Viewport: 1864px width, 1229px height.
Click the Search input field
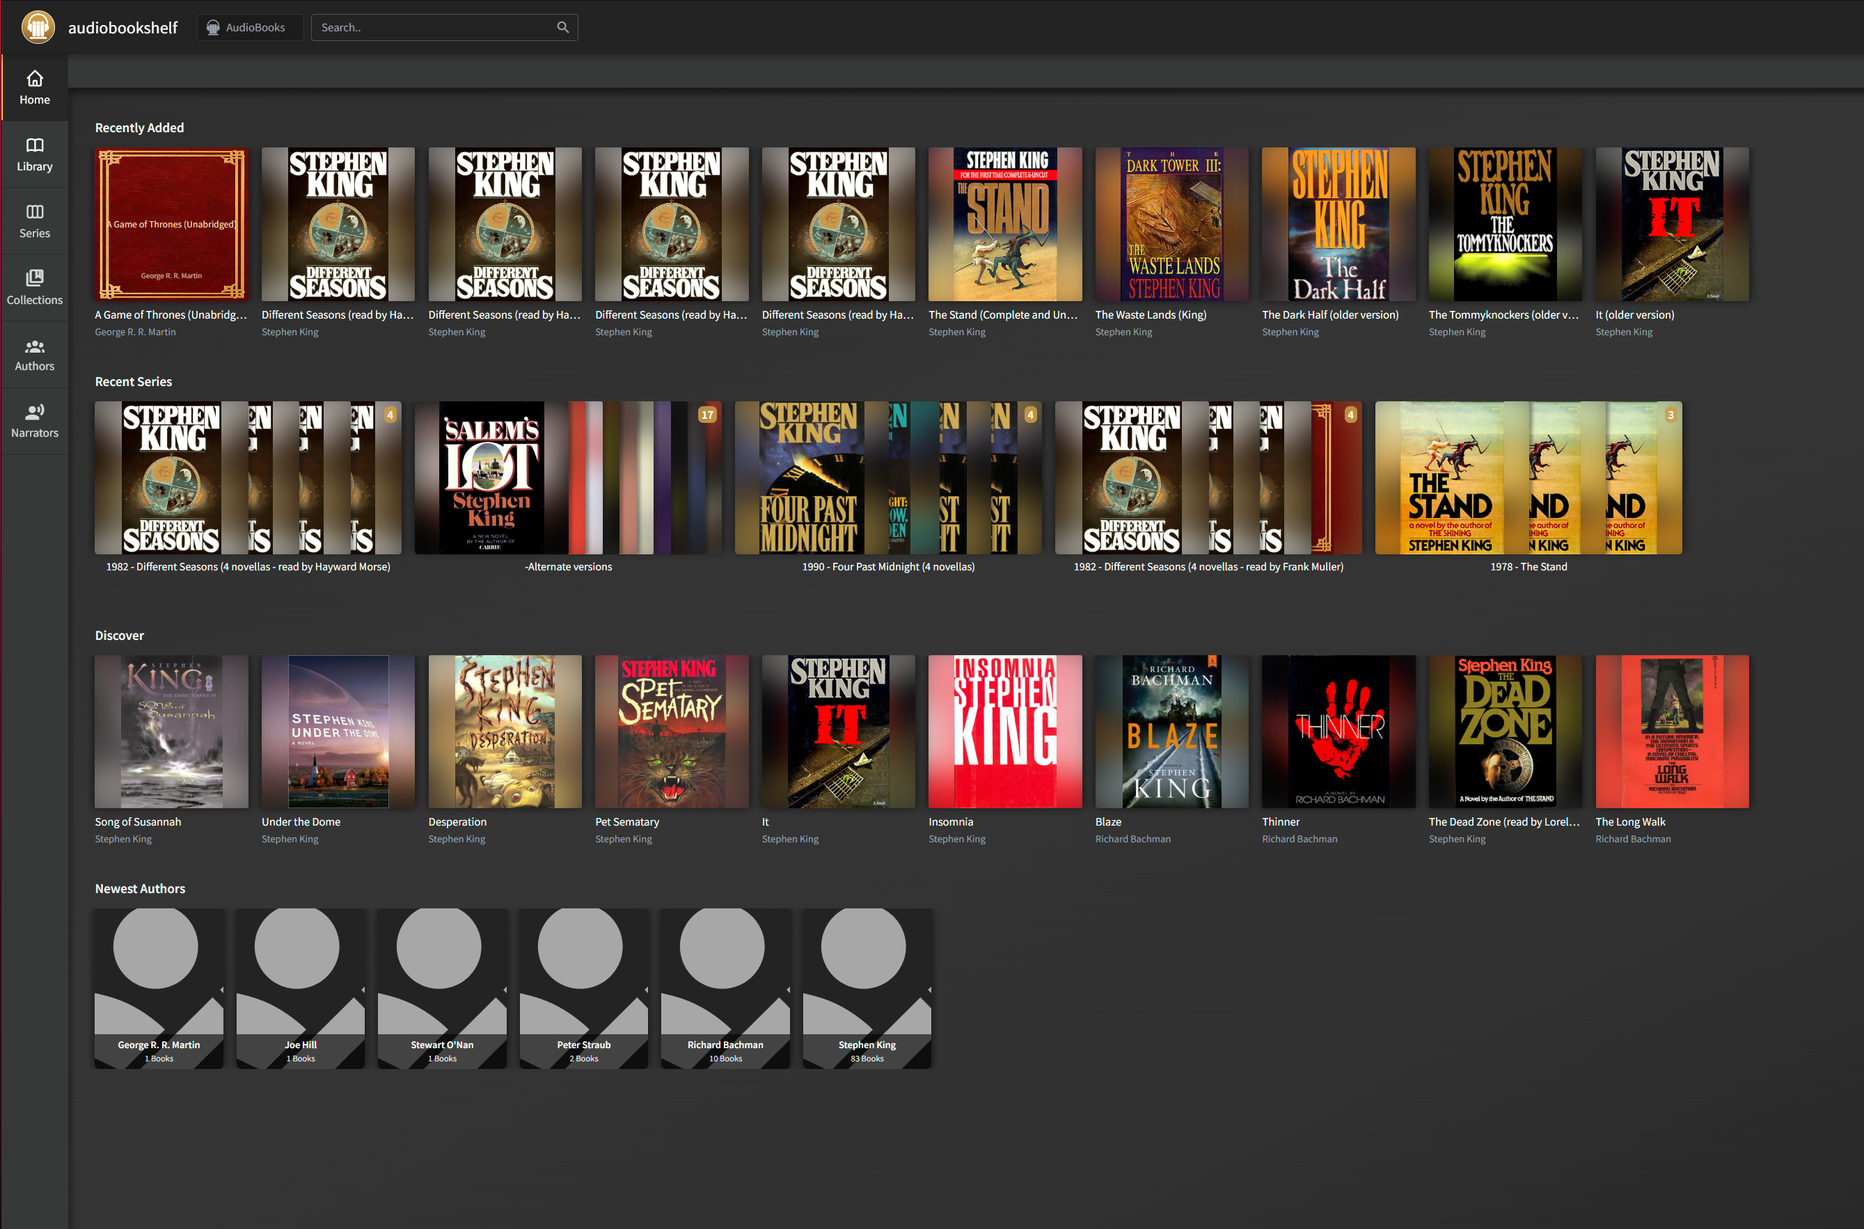click(444, 27)
